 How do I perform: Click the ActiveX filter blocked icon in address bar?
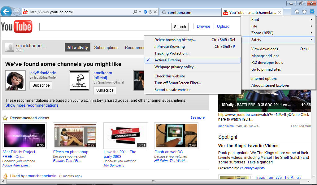(145, 12)
